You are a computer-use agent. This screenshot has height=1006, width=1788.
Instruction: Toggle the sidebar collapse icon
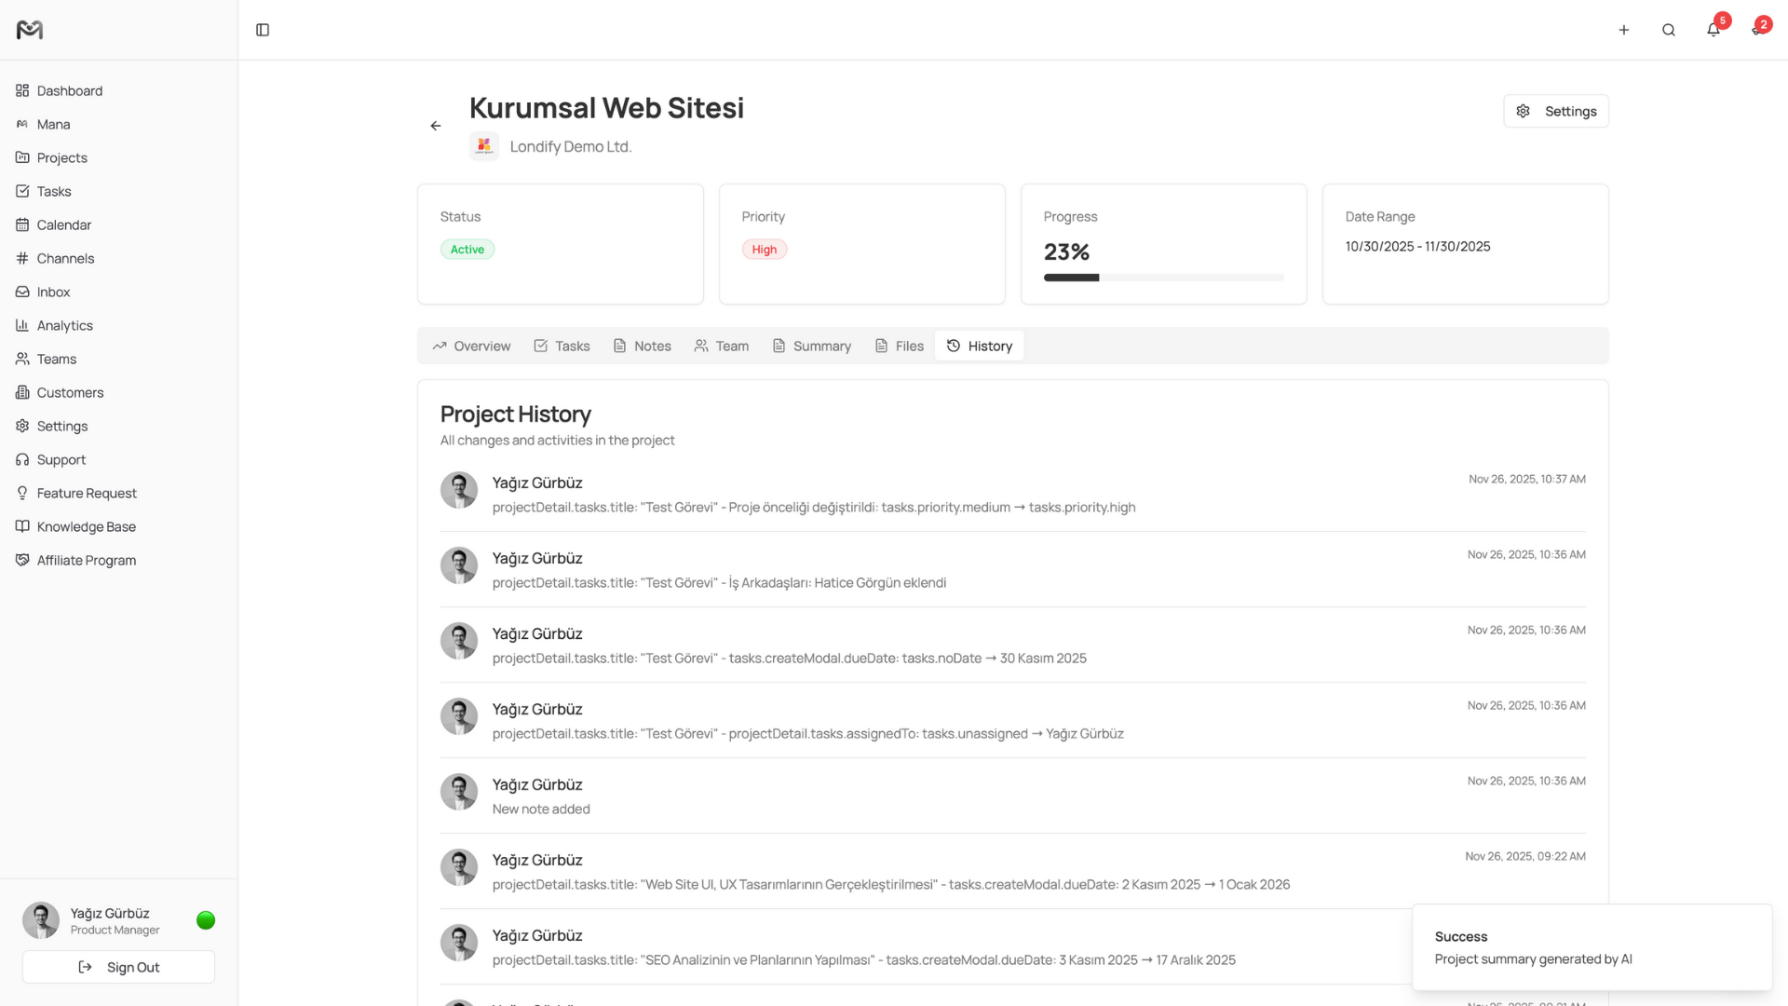click(x=263, y=30)
